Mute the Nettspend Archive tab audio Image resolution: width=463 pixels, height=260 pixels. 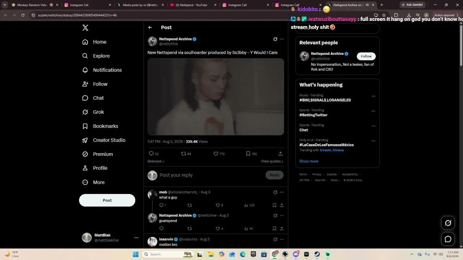tap(367, 5)
